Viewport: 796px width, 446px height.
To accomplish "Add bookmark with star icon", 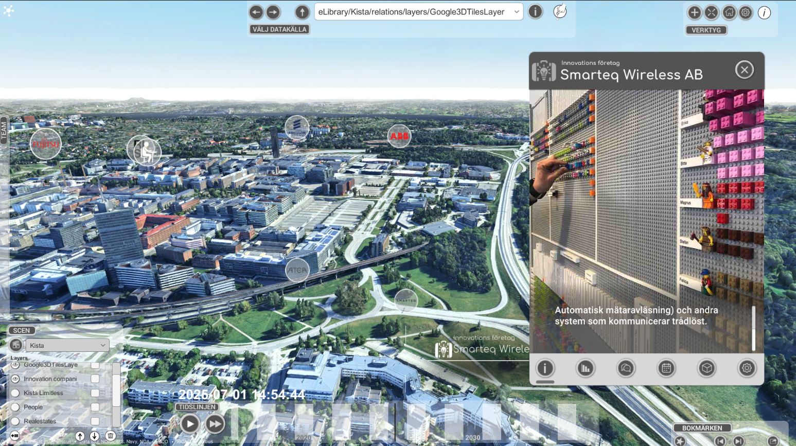I will tap(680, 441).
